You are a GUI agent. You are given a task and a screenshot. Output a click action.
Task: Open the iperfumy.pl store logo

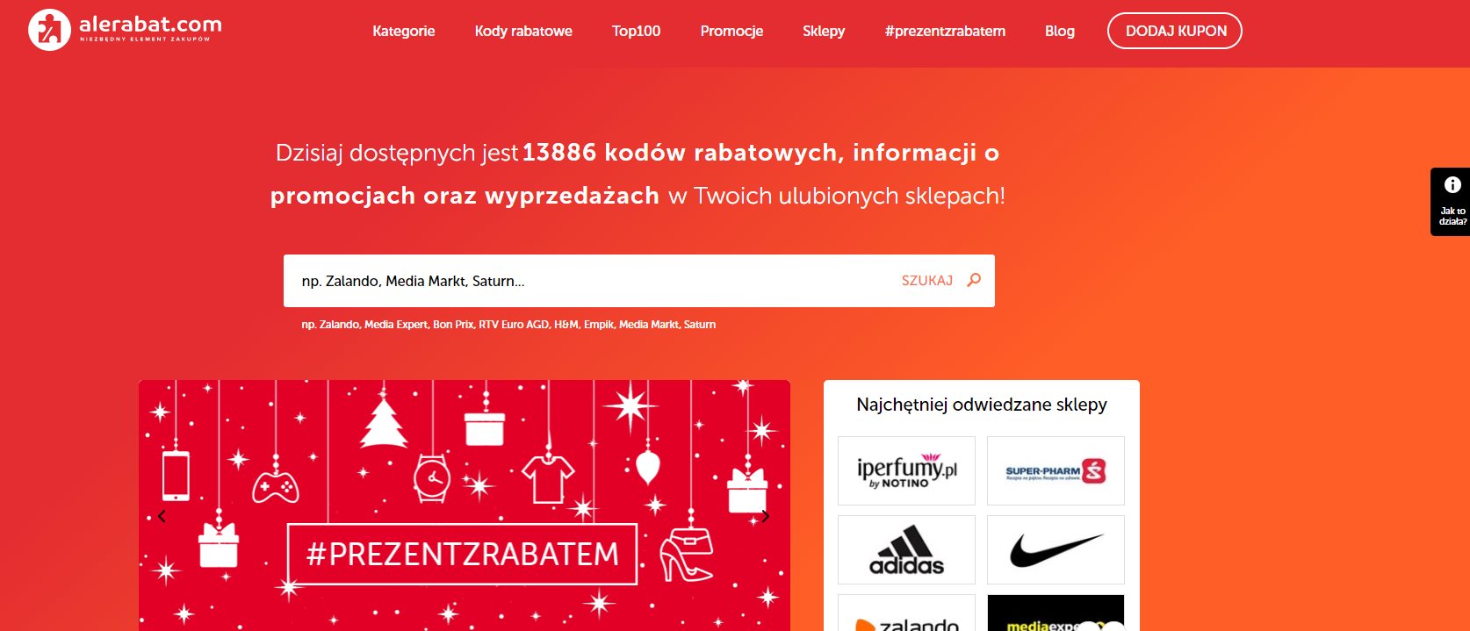906,470
